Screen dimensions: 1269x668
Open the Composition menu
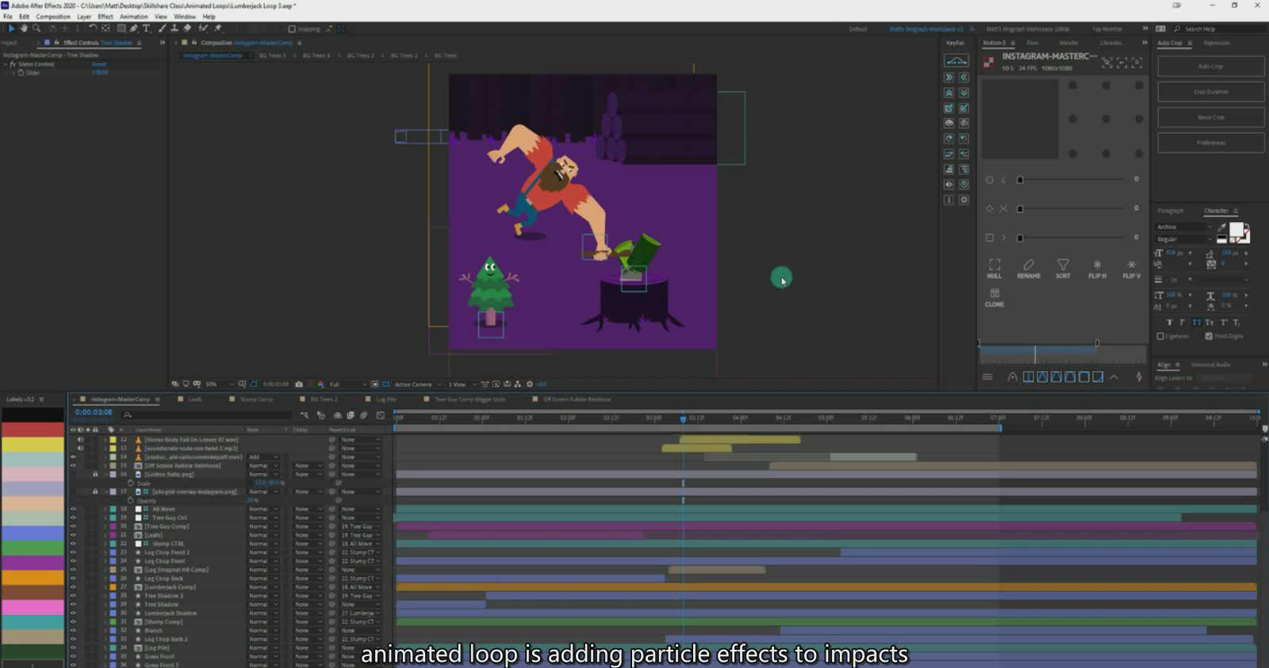point(53,17)
